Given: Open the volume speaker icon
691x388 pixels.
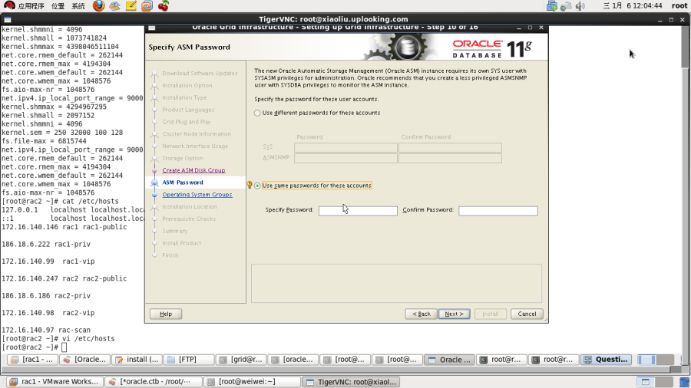Looking at the screenshot, I should [x=580, y=5].
